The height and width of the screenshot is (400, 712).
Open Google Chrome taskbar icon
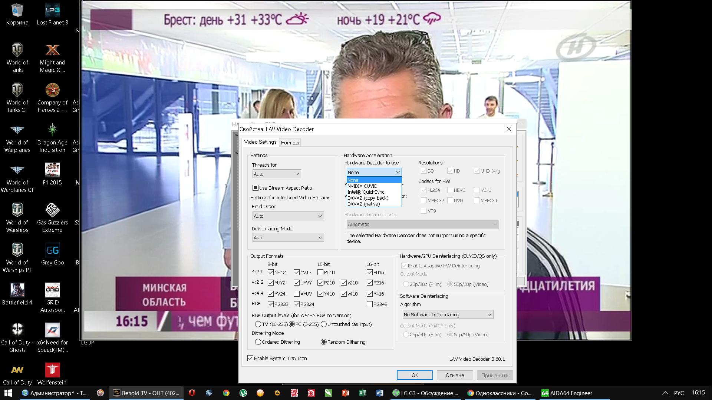tap(226, 393)
